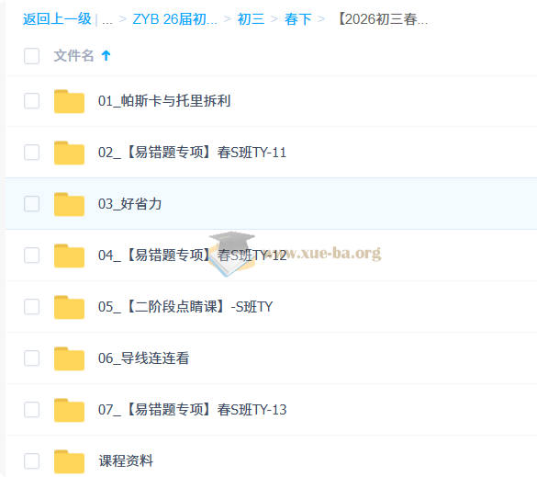Open the ZYB 26届初... breadcrumb link
The width and height of the screenshot is (537, 477).
pyautogui.click(x=175, y=19)
